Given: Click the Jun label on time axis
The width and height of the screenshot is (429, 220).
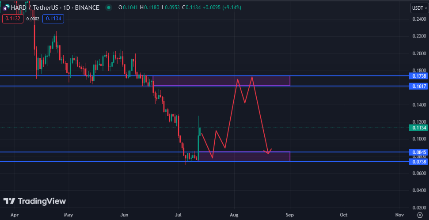Looking at the screenshot, I should 125,215.
